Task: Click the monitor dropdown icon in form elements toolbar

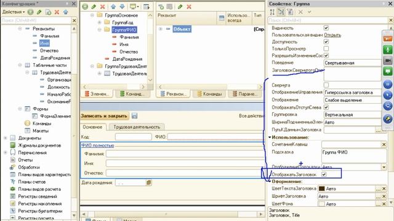Action: click(134, 7)
